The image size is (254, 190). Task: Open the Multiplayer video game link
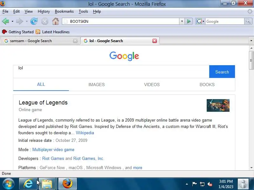click(53, 149)
